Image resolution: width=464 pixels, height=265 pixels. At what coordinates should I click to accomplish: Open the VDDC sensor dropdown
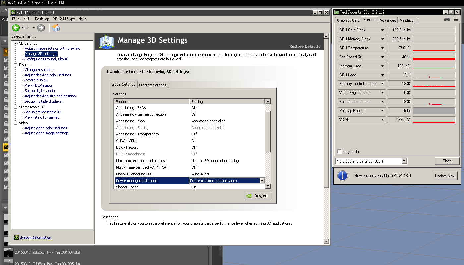[x=382, y=120]
